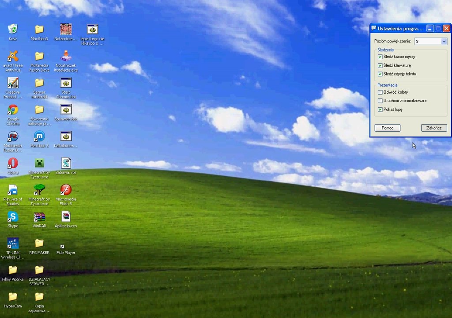Select the Kalkulatore... batch file icon
452x318 pixels.
click(x=66, y=136)
